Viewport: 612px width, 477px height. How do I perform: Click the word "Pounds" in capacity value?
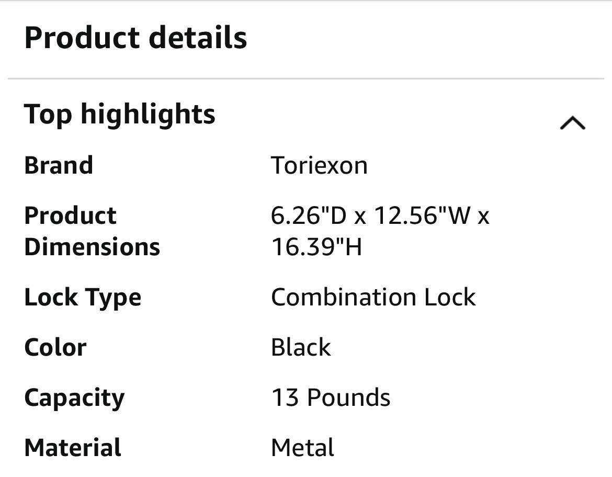(x=348, y=397)
